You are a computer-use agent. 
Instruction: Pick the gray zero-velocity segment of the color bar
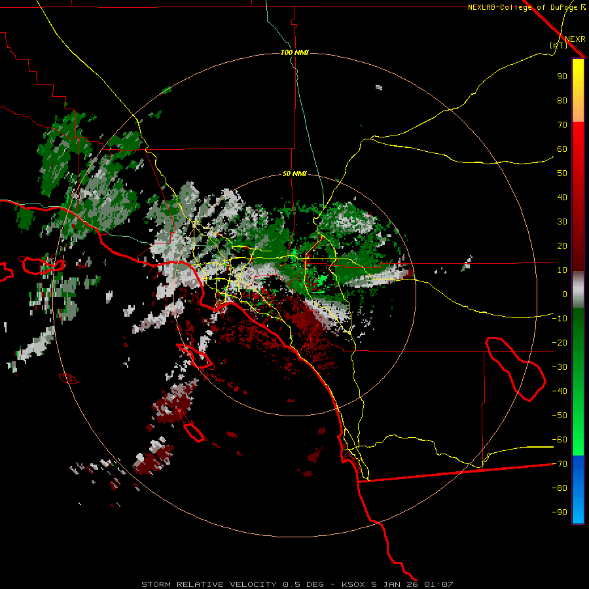(x=578, y=290)
